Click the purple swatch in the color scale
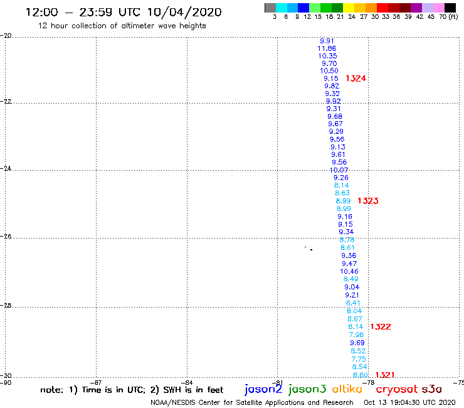 416,8
